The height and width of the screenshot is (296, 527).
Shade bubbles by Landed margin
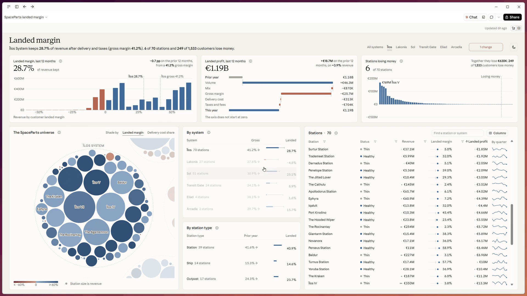(x=133, y=133)
